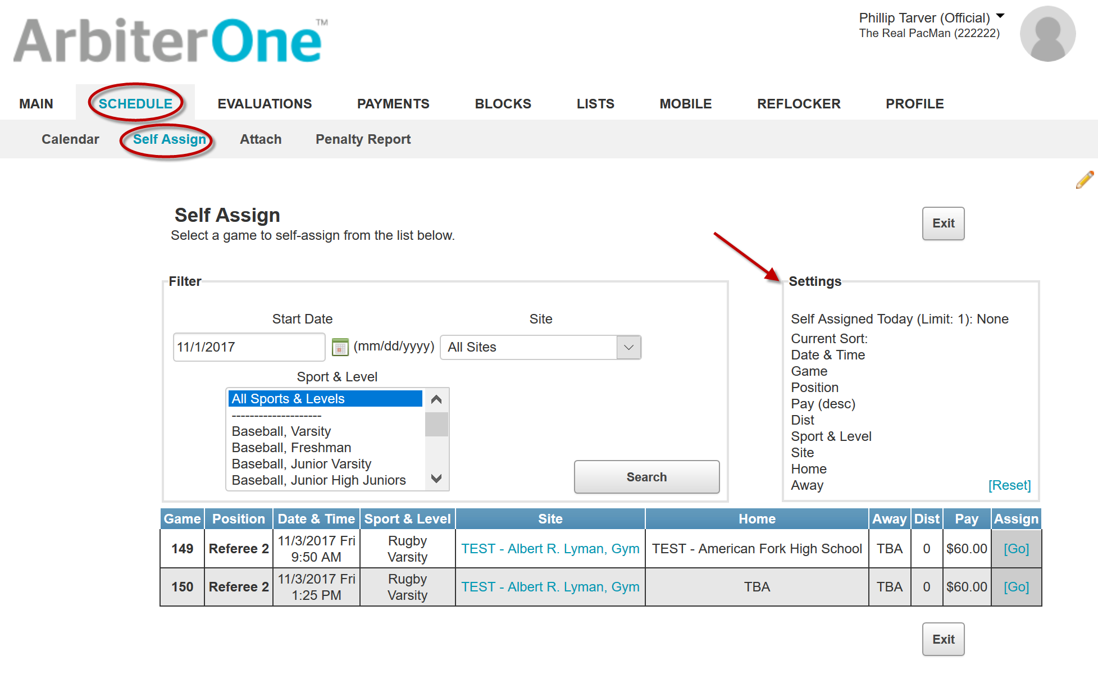Open the MOBILE menu tab

pos(686,104)
